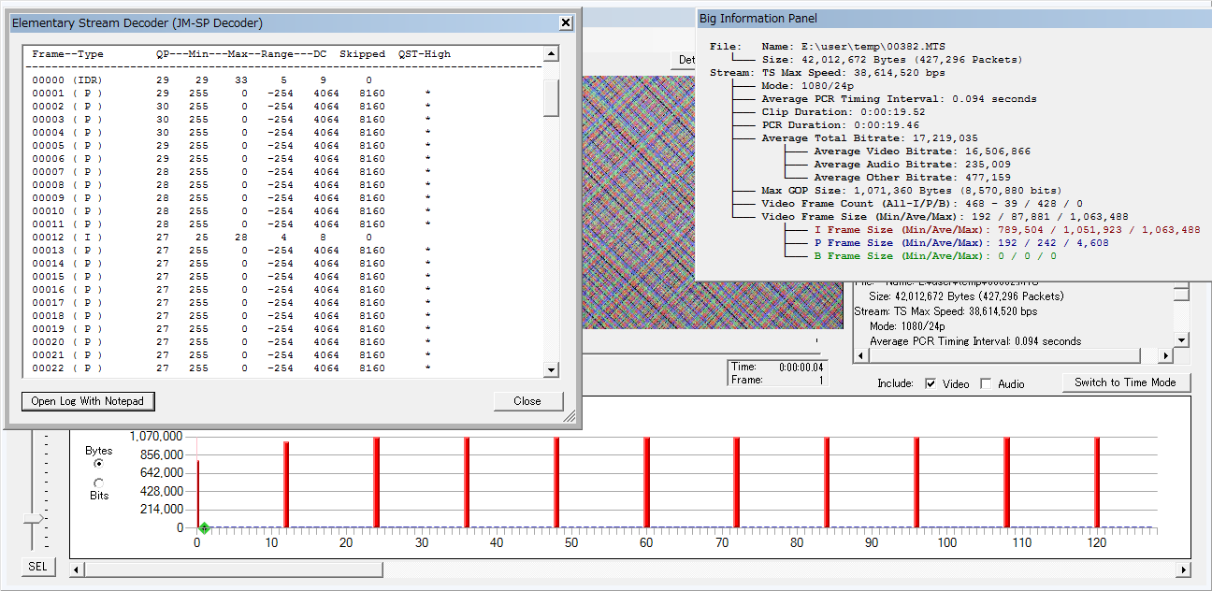The width and height of the screenshot is (1212, 591).
Task: Switch to Time Mode
Action: coord(1125,382)
